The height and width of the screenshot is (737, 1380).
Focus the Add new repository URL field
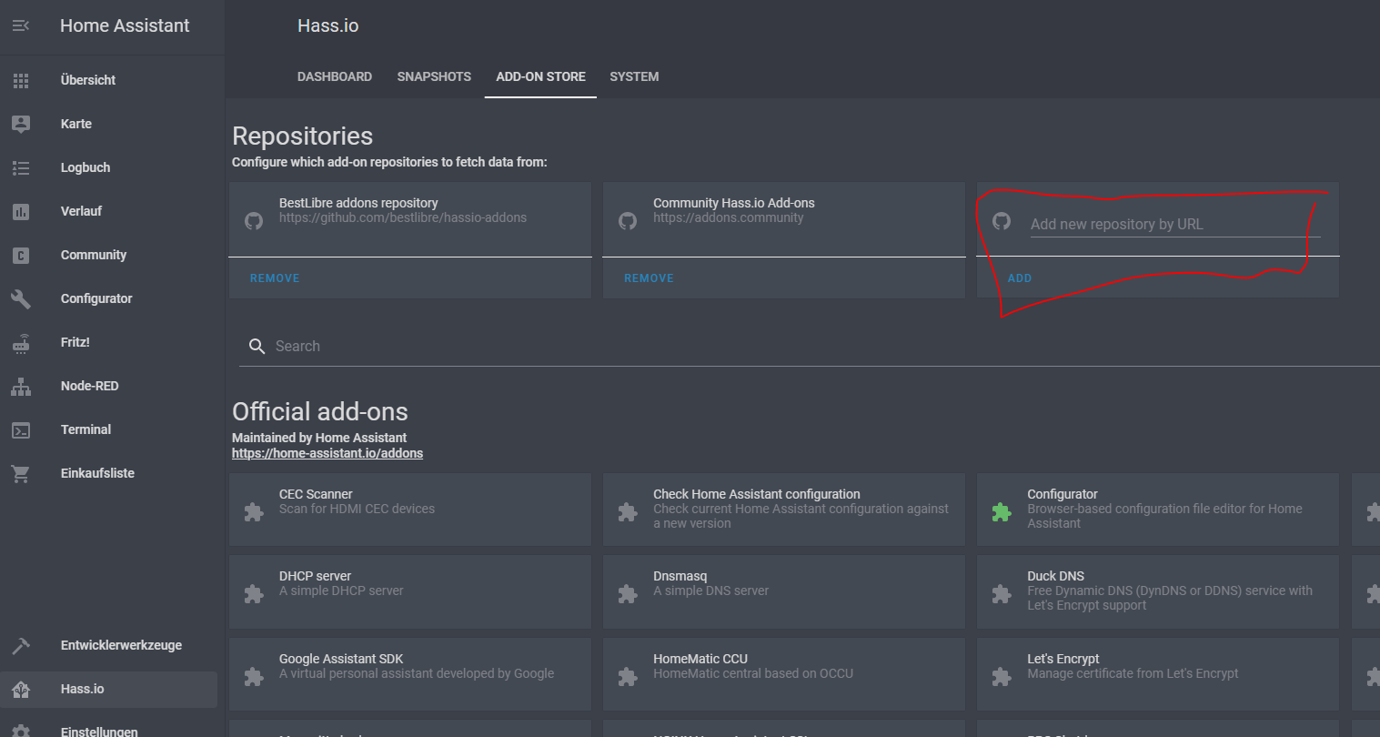pos(1174,225)
